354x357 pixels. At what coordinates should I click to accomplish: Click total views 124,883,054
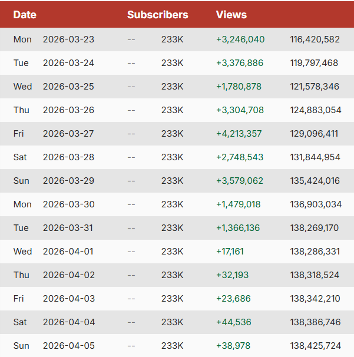tap(316, 110)
